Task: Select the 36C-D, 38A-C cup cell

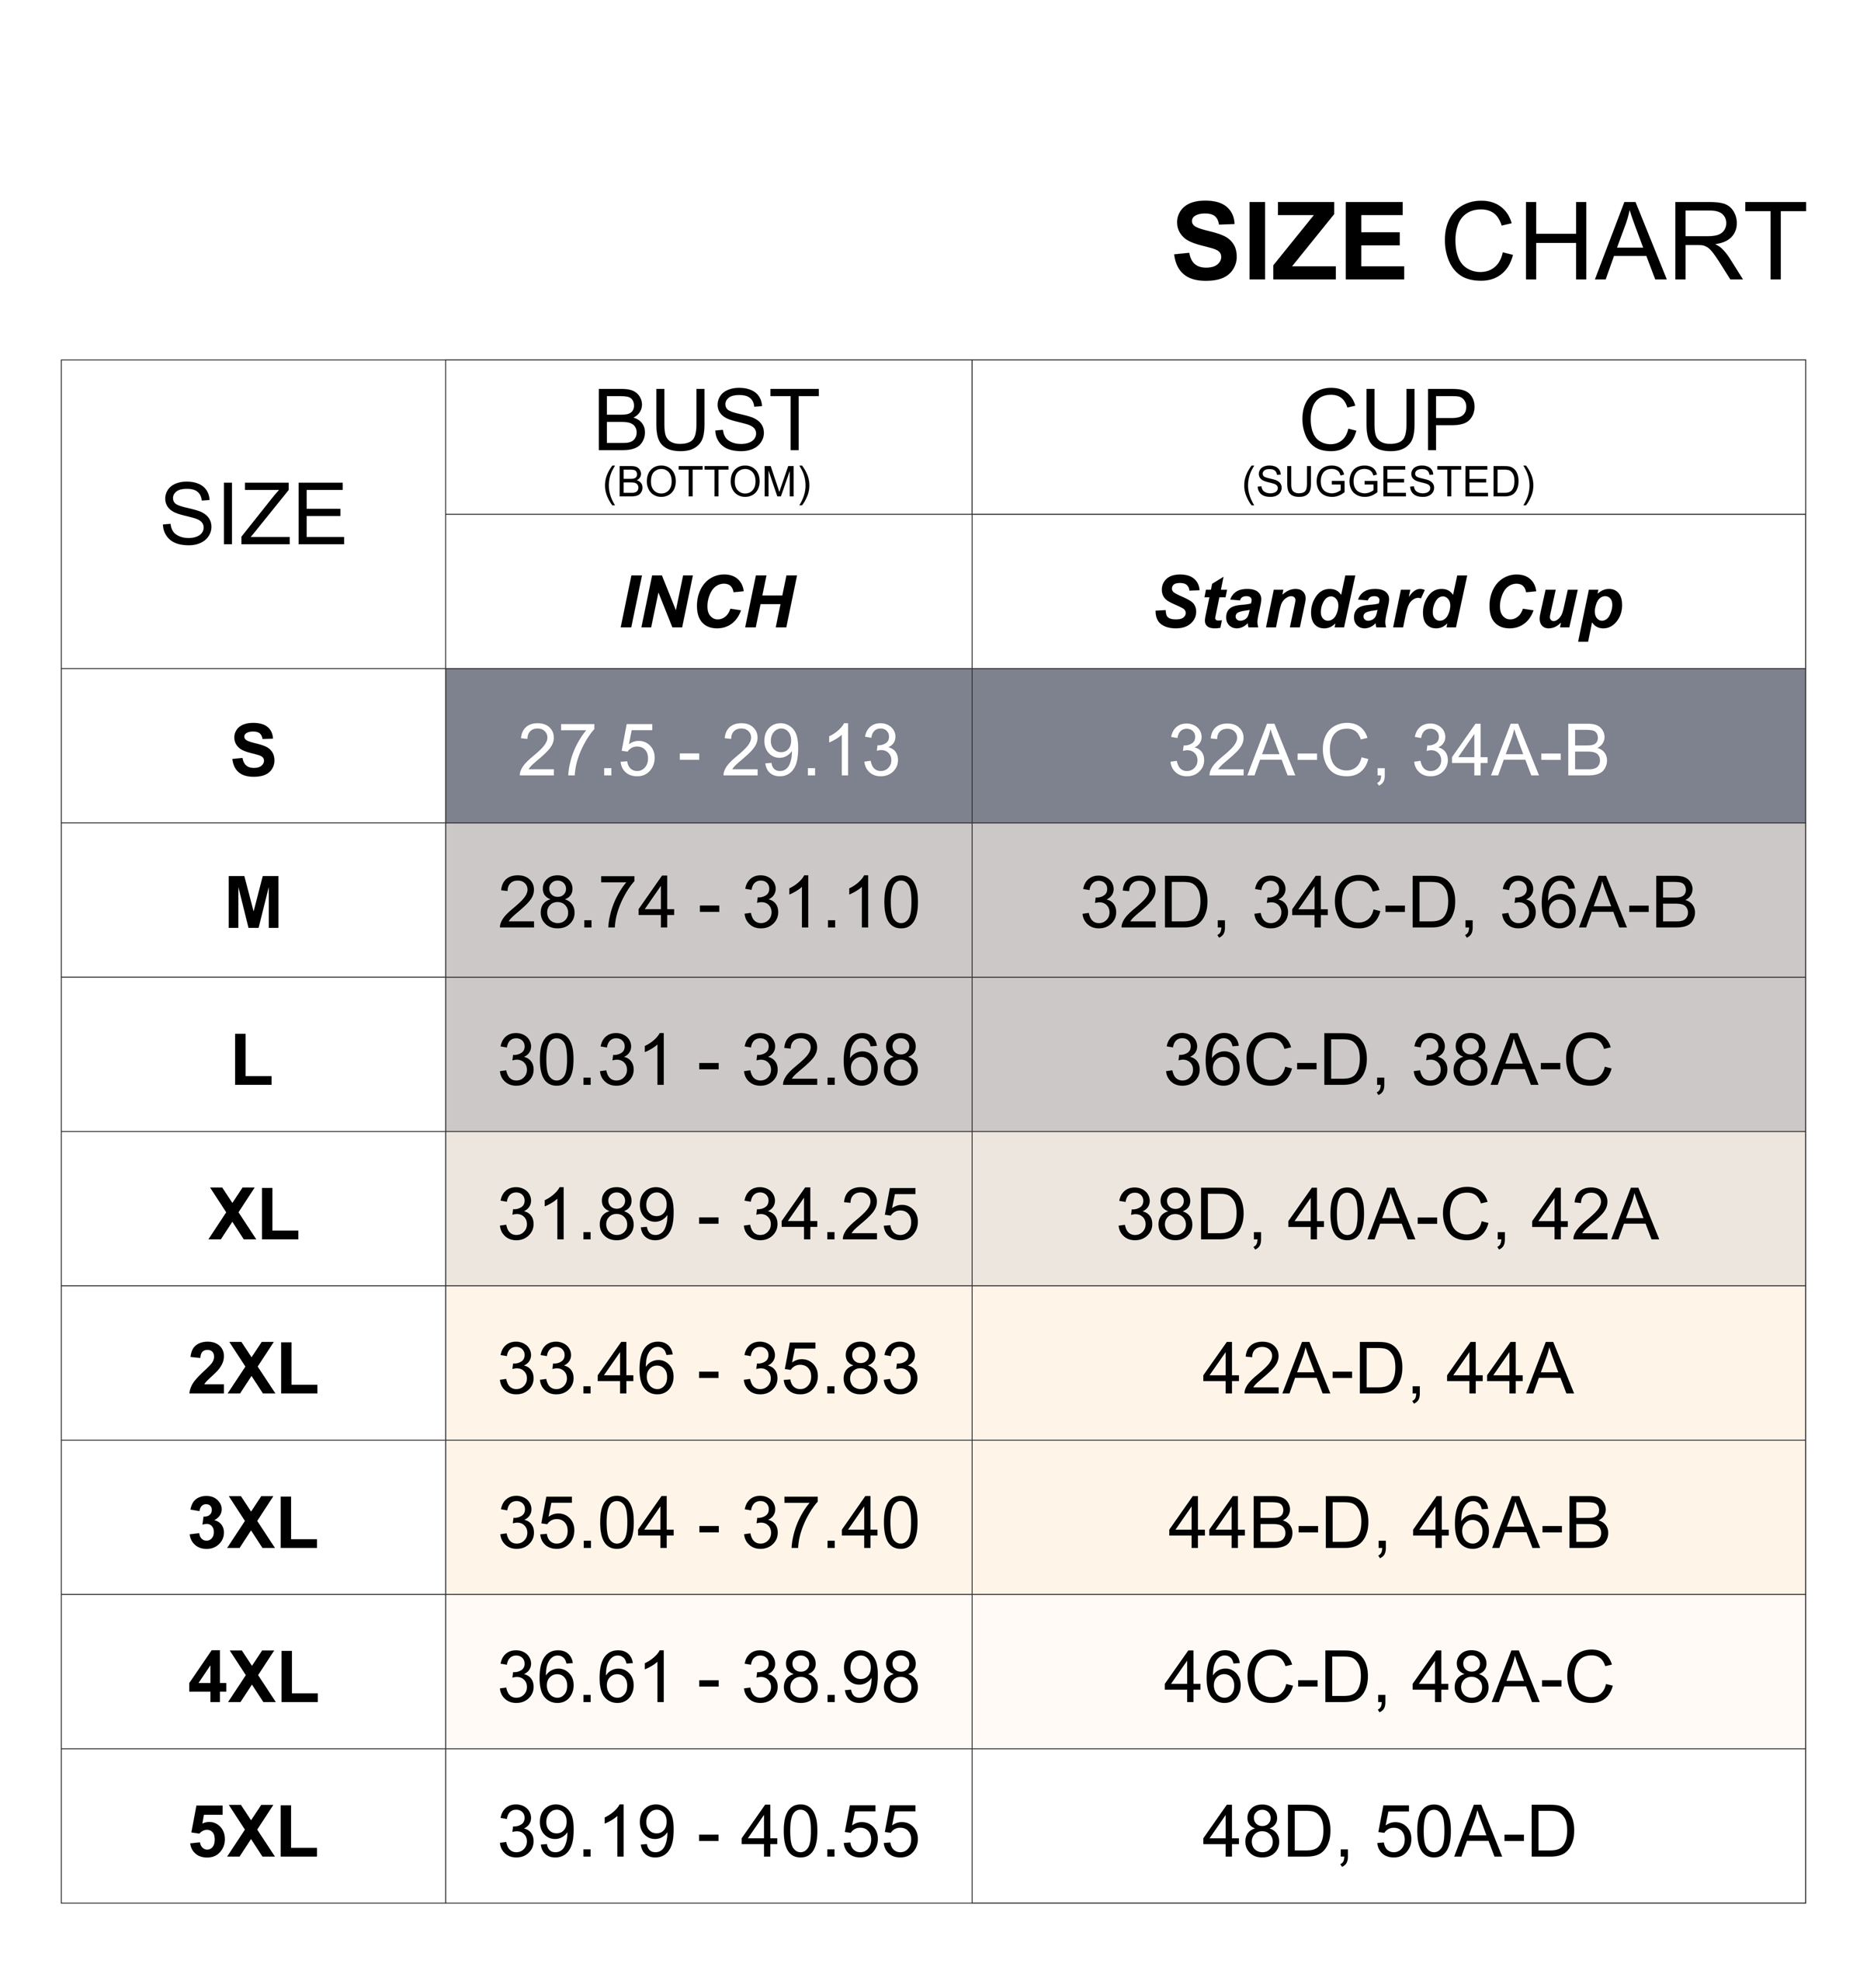Action: pos(1388,1055)
